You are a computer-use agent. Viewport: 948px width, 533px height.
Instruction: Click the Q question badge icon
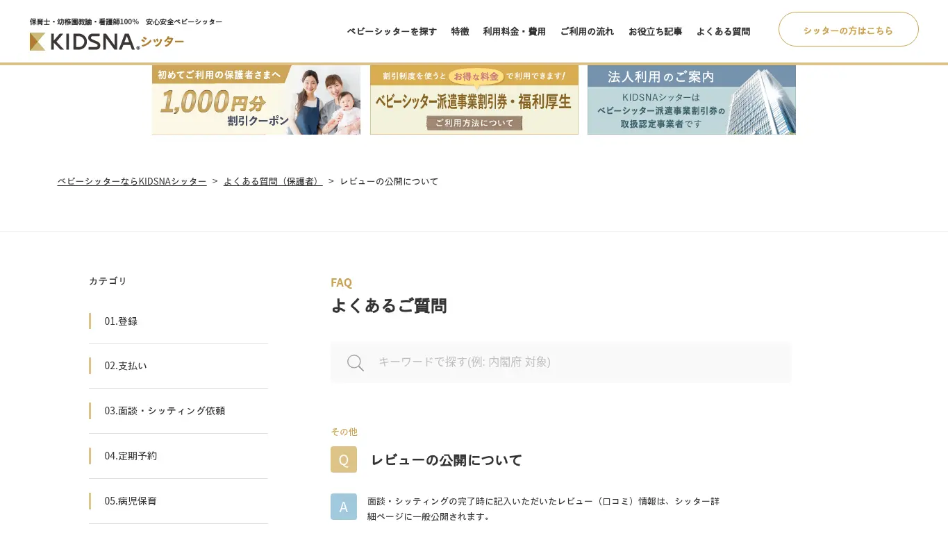coord(344,459)
